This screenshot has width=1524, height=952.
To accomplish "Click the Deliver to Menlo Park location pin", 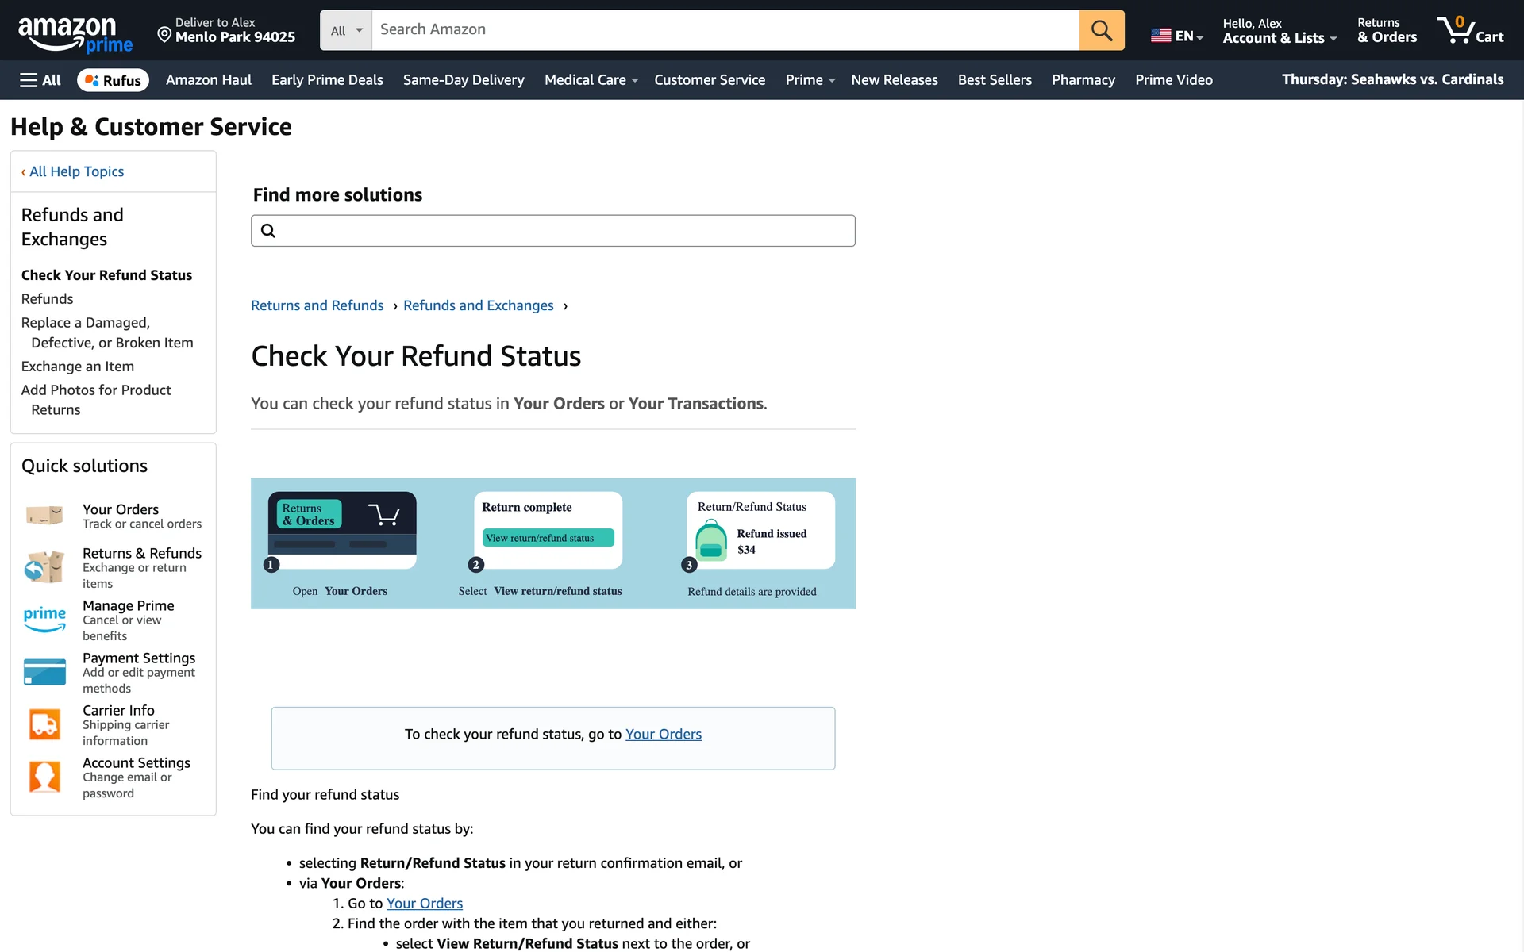I will point(164,34).
